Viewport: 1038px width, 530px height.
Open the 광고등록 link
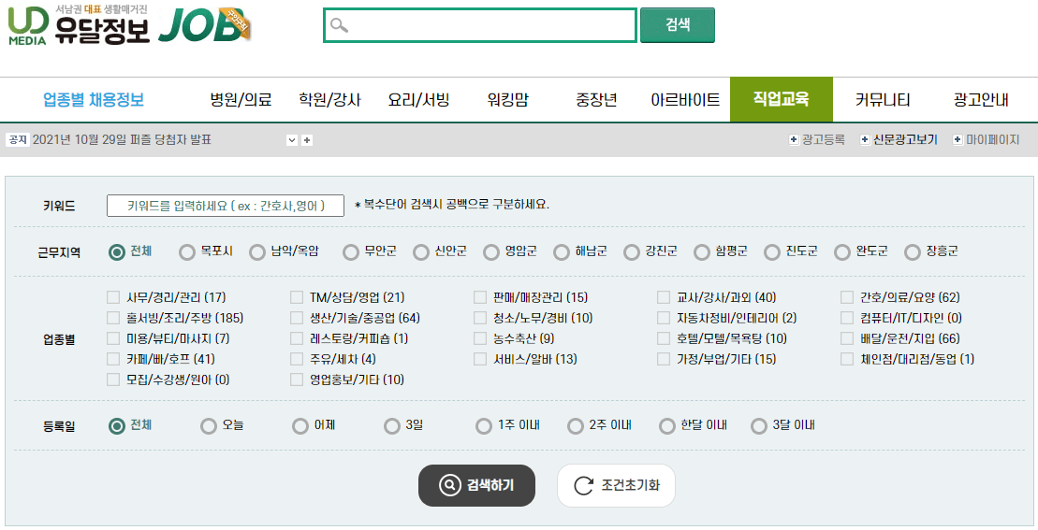pyautogui.click(x=823, y=139)
